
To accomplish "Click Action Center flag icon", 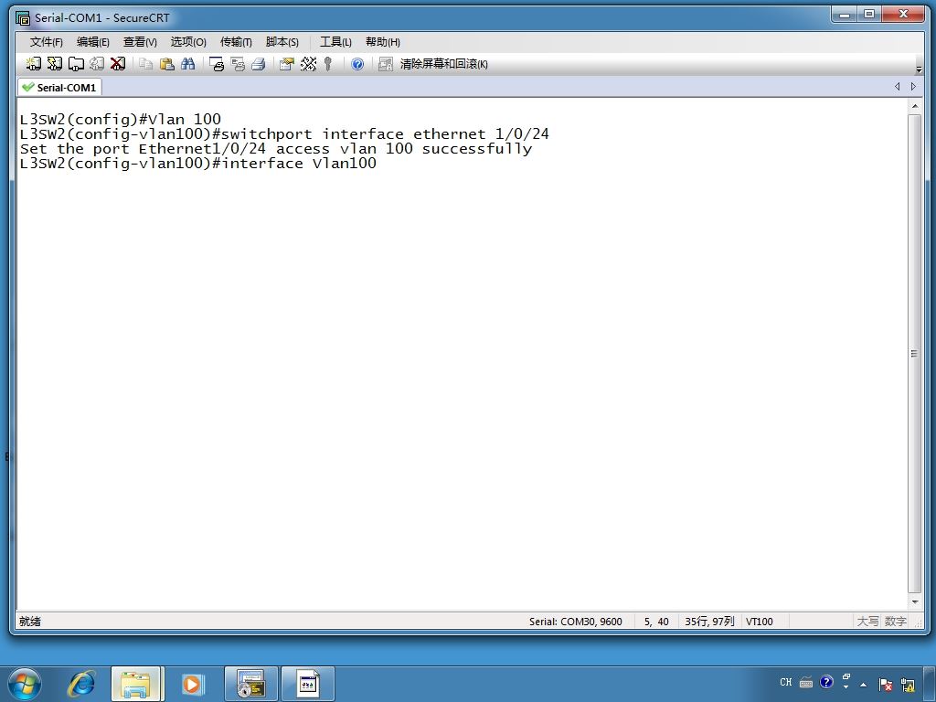I will pos(885,684).
